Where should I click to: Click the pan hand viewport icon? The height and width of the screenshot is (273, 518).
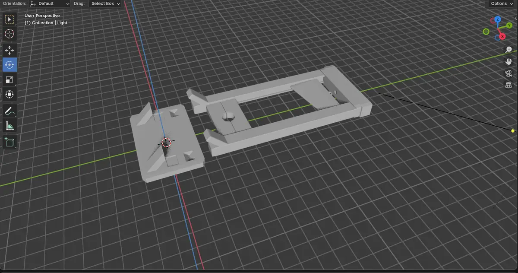click(x=509, y=62)
